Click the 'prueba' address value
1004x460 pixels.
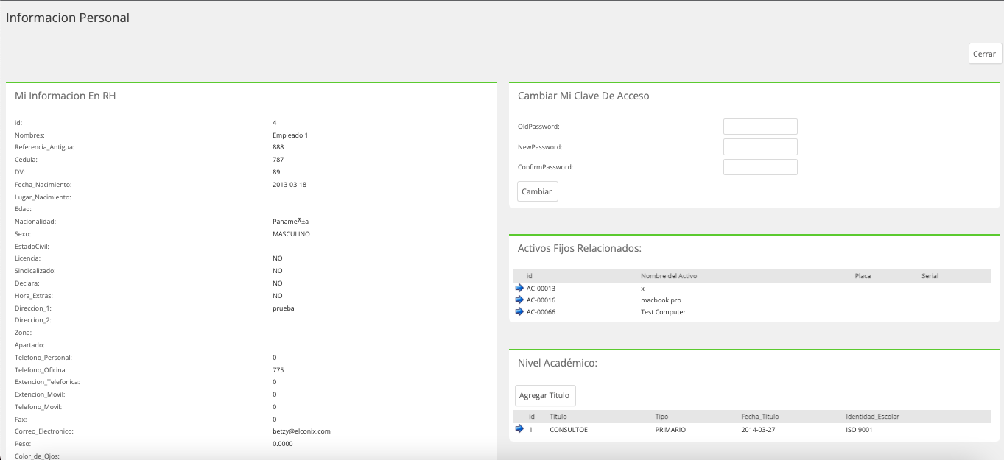pyautogui.click(x=284, y=308)
